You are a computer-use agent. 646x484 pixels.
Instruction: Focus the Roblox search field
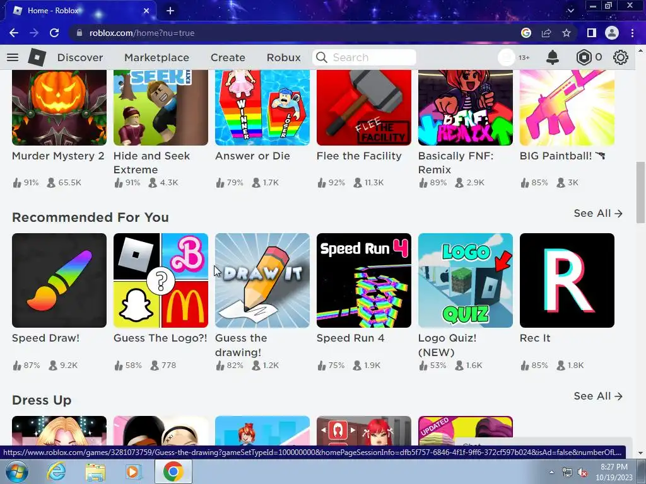point(364,57)
